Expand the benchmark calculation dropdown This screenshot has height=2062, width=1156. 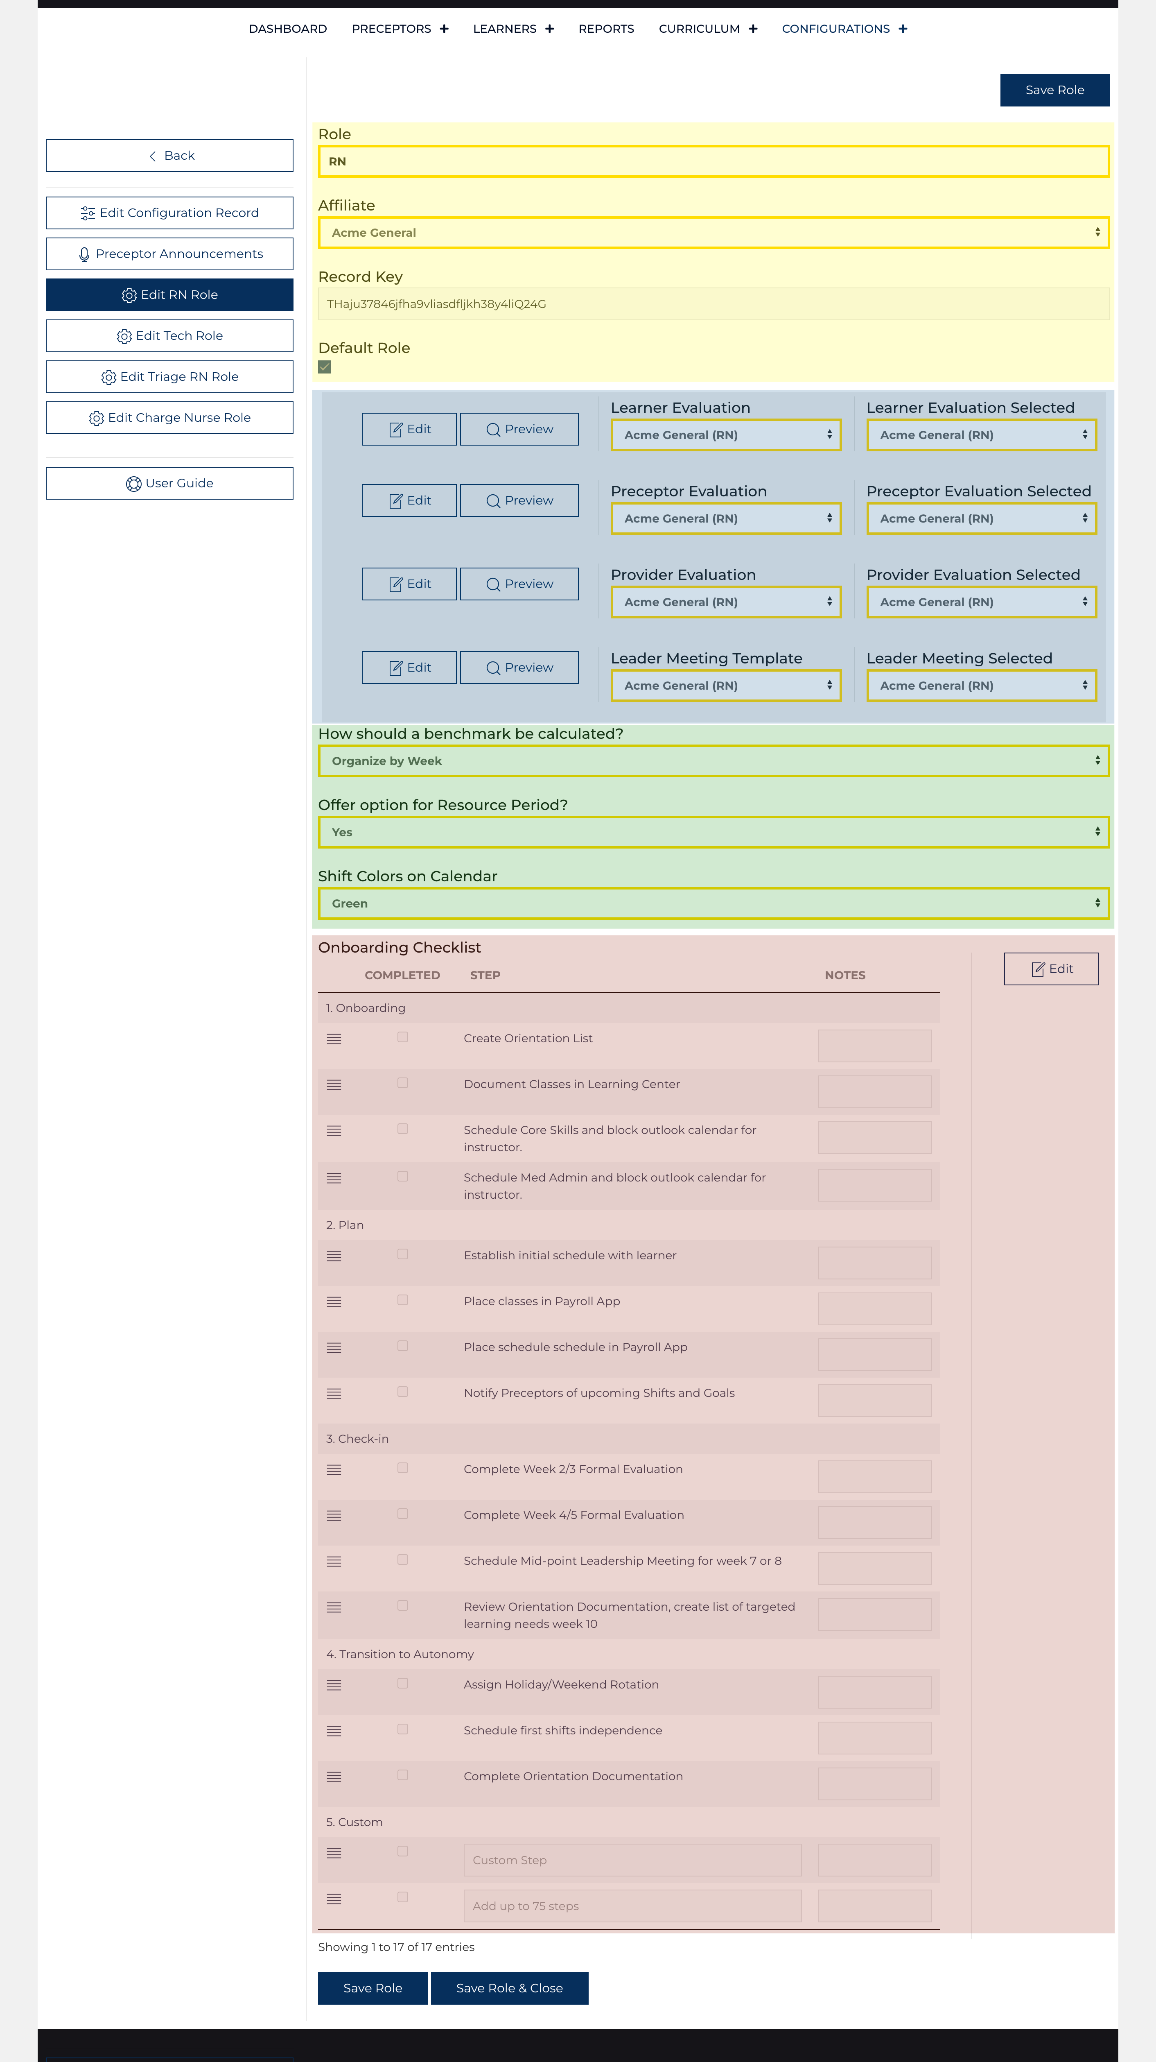tap(713, 761)
